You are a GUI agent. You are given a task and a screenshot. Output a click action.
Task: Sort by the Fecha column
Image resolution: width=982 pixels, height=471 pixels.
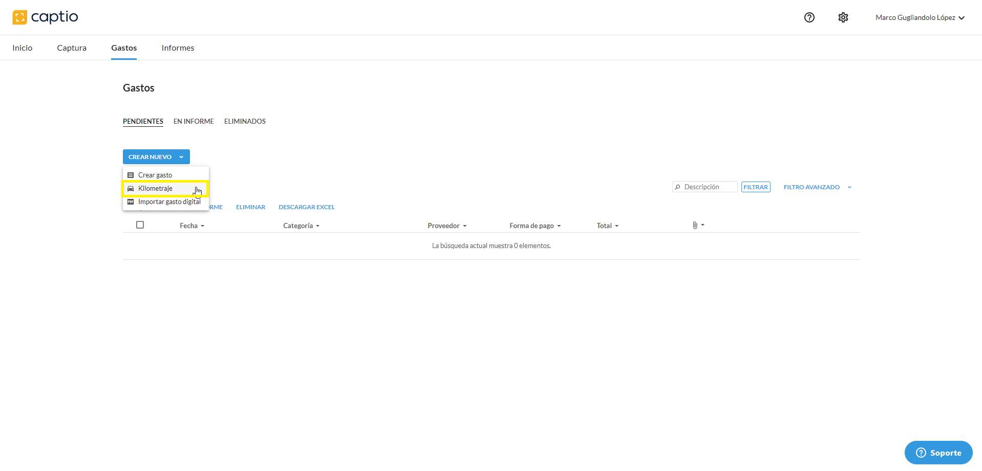pos(192,226)
